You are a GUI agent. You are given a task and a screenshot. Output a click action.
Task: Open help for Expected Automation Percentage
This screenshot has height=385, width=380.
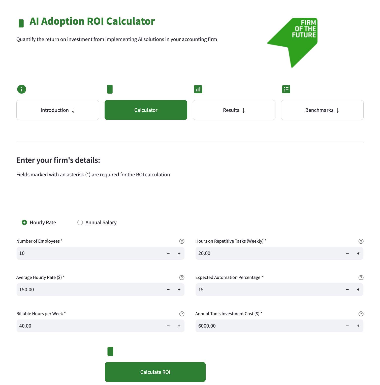pos(361,277)
